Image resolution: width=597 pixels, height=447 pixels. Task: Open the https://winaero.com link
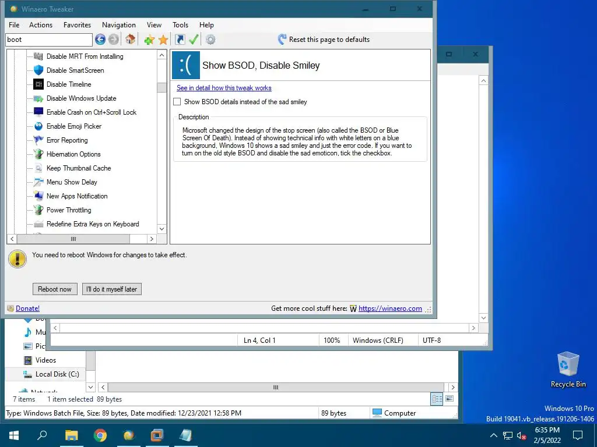pyautogui.click(x=390, y=308)
